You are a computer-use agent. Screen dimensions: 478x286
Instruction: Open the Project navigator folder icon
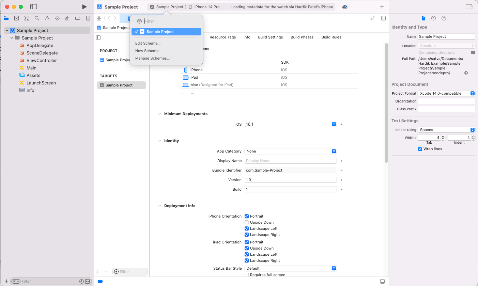(6, 18)
